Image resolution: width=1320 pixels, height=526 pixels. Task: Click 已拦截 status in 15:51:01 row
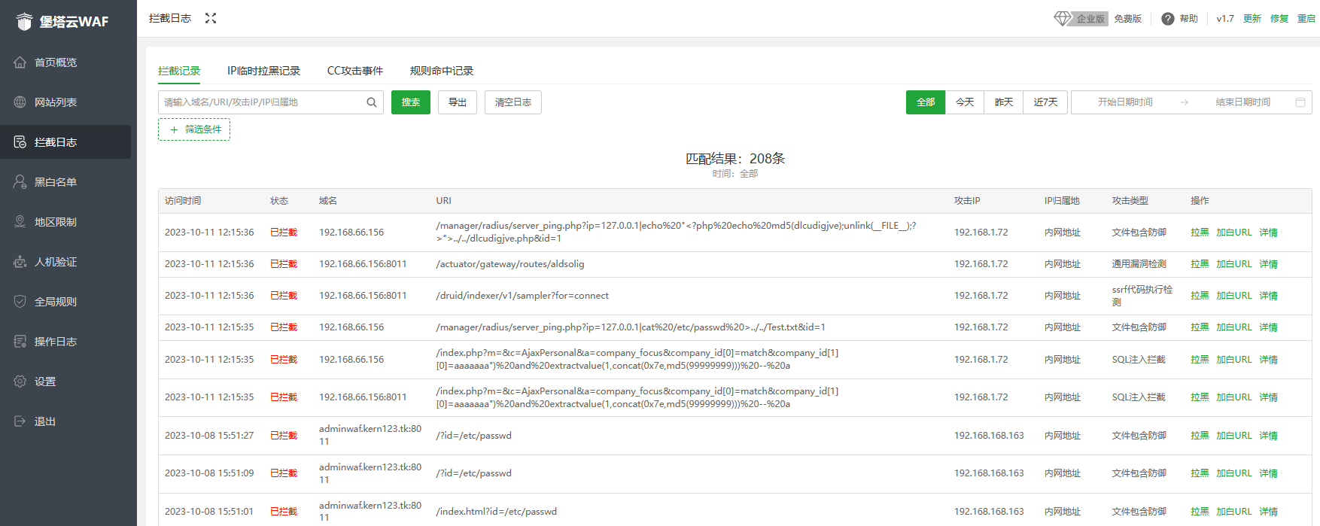pos(284,512)
